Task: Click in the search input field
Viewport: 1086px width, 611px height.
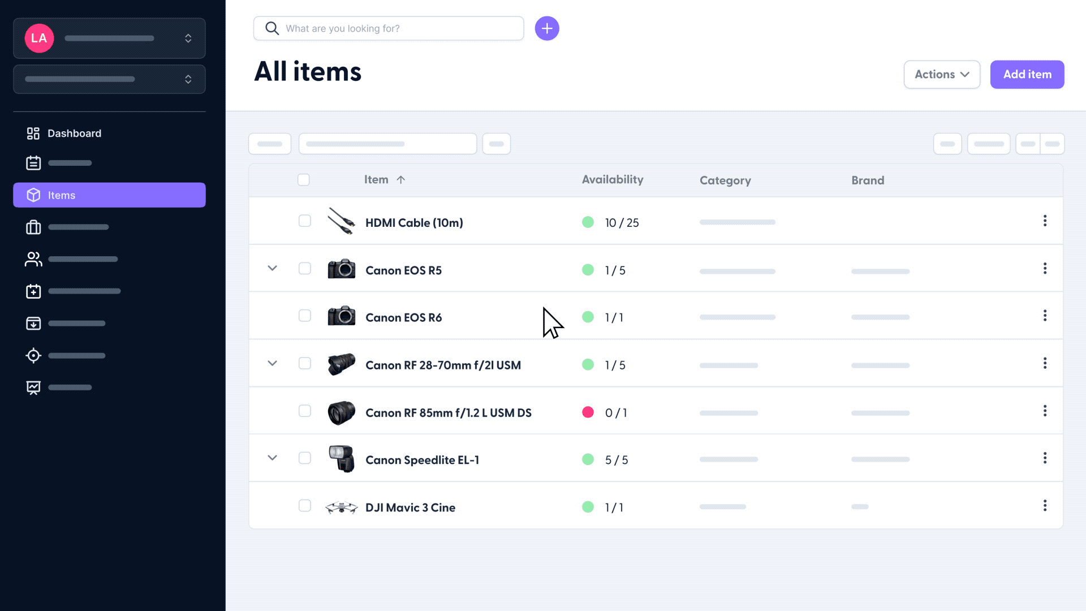Action: 389,28
